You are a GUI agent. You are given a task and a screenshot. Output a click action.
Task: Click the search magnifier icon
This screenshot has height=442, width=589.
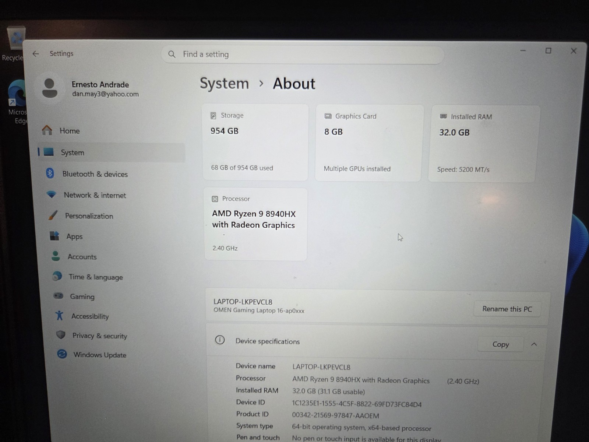pyautogui.click(x=172, y=55)
